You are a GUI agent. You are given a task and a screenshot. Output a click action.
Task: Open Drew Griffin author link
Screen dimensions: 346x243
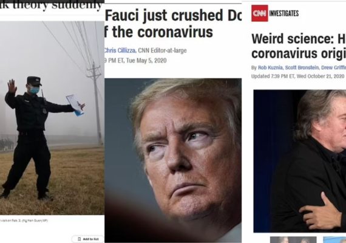tap(333, 67)
